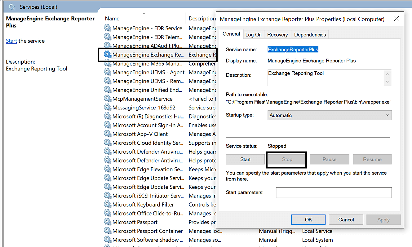Click the Pause button in Properties dialog
This screenshot has height=247, width=412.
coord(330,159)
